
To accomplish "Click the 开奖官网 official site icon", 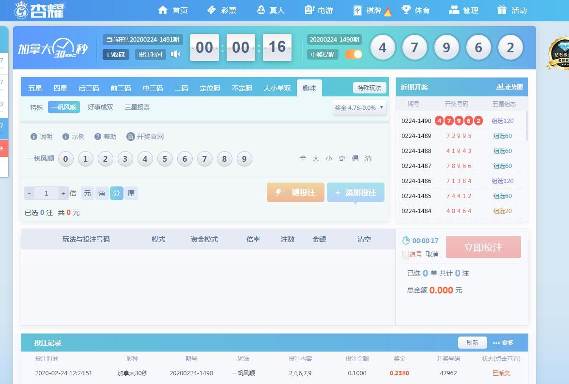I will [x=130, y=137].
